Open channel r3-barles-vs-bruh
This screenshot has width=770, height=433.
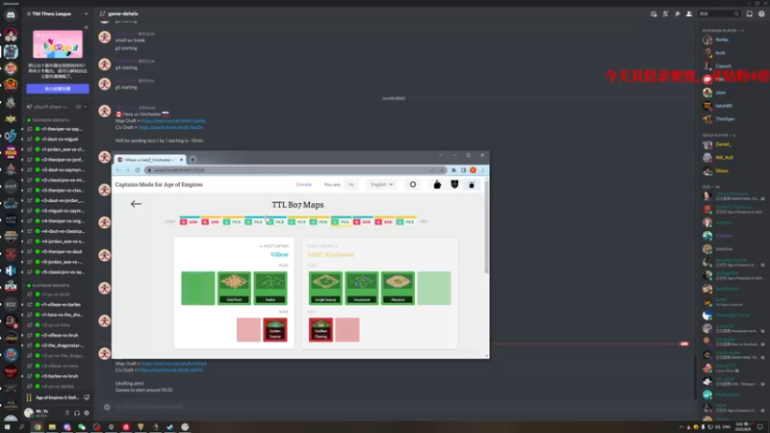[58, 376]
